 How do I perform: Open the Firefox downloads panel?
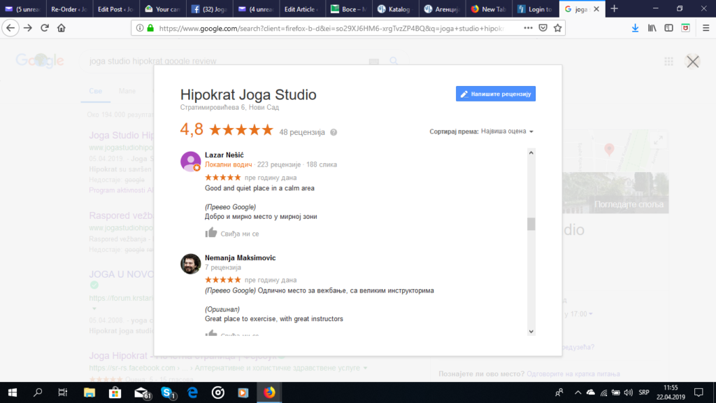(x=635, y=28)
